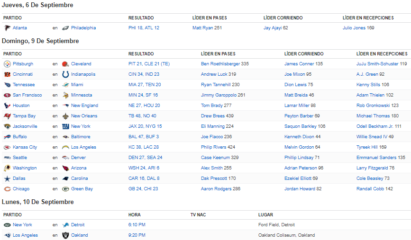Open Odell Beckham Jr. player link

pos(375,126)
